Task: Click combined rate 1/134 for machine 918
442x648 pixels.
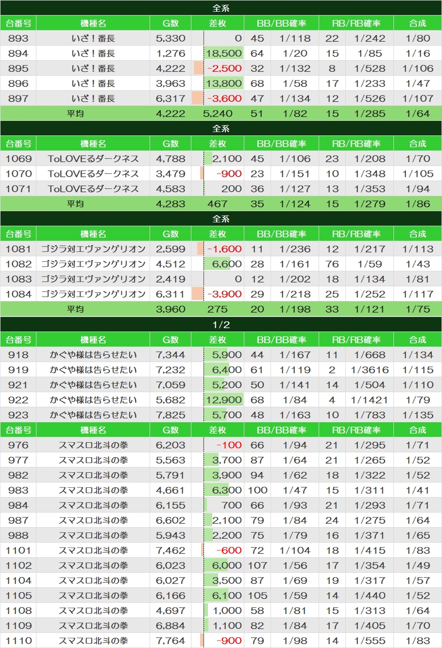Action: pyautogui.click(x=418, y=355)
